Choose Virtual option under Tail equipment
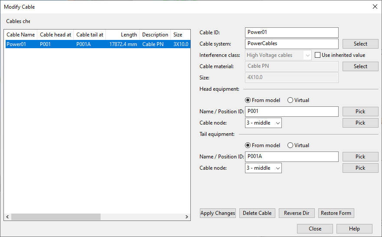The height and width of the screenshot is (237, 382). 291,145
